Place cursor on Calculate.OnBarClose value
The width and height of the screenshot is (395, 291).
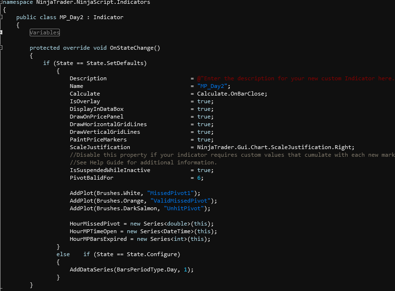(232, 94)
